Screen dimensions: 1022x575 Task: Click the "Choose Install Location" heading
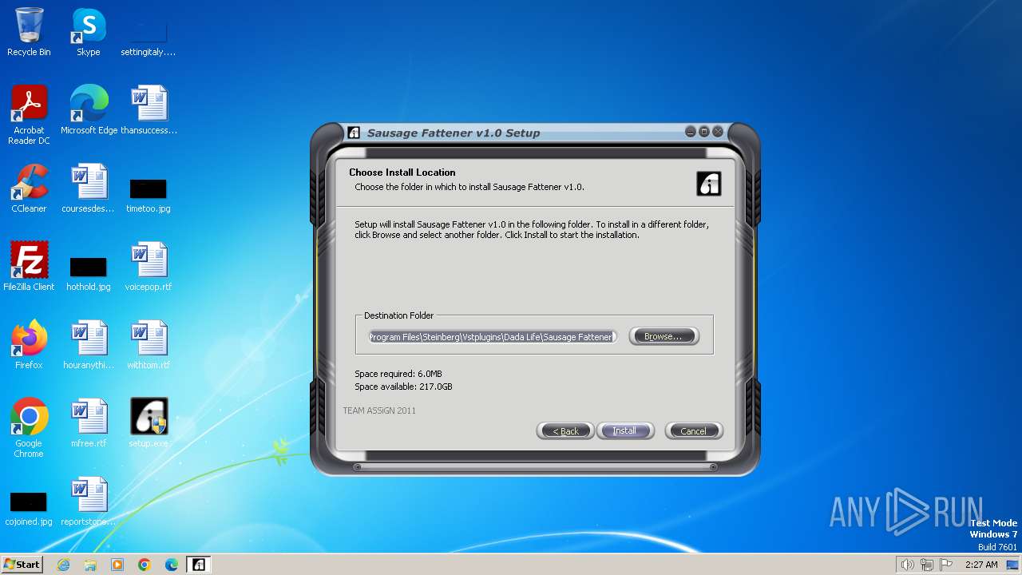(x=402, y=172)
